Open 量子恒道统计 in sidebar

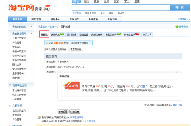coord(19,73)
